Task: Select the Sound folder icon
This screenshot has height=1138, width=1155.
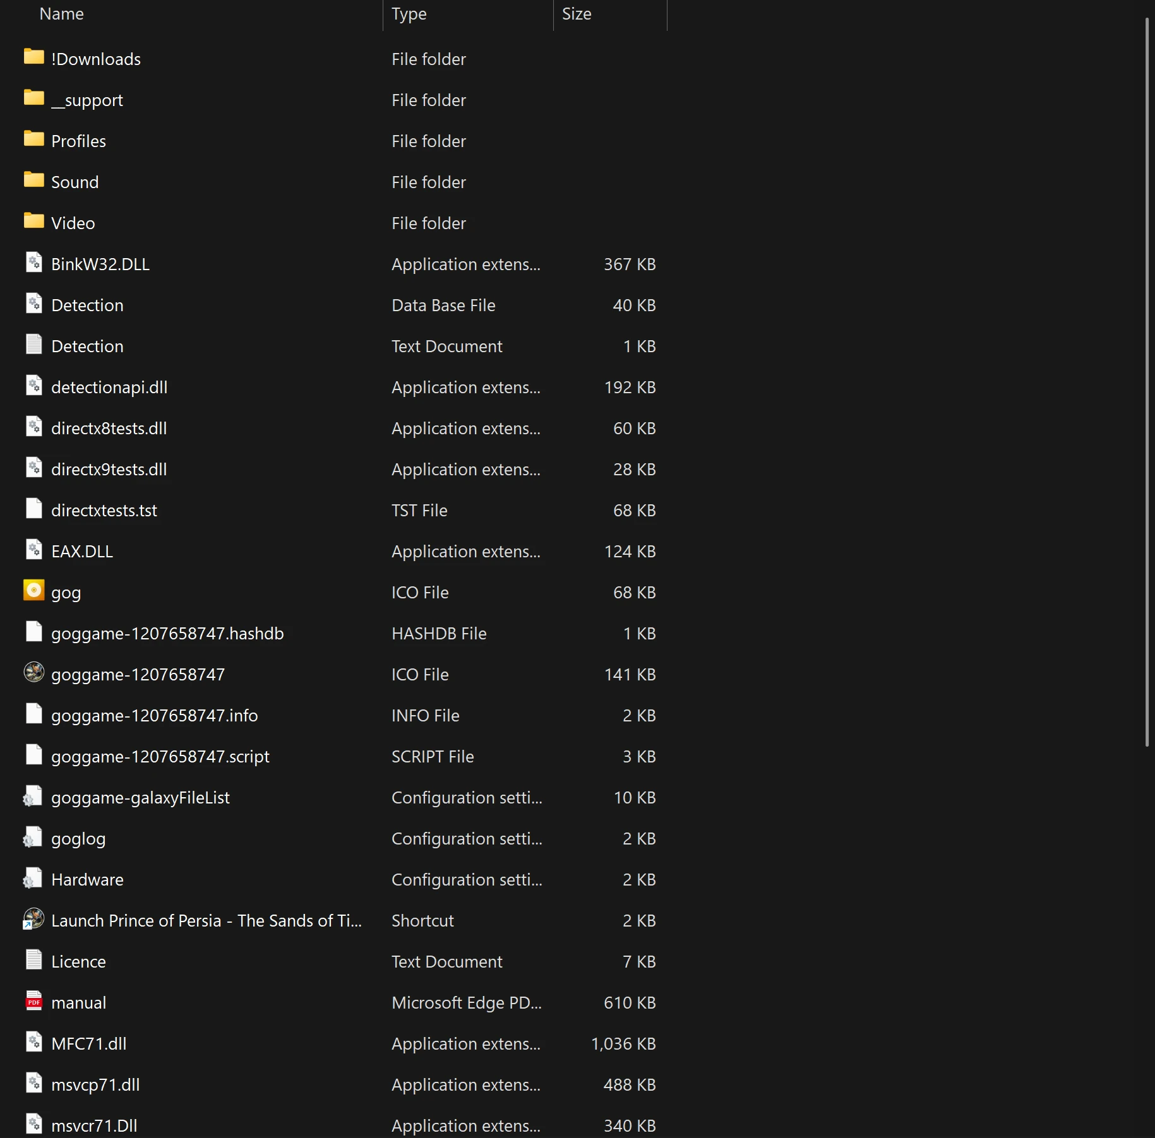Action: [x=34, y=181]
